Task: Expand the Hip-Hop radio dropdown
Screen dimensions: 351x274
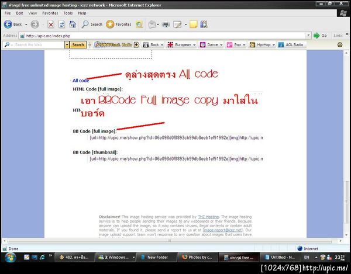Action: pos(274,45)
